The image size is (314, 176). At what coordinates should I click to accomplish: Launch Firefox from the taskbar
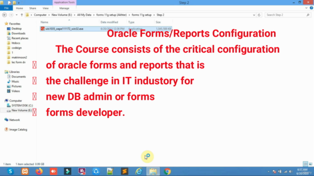tap(39, 171)
